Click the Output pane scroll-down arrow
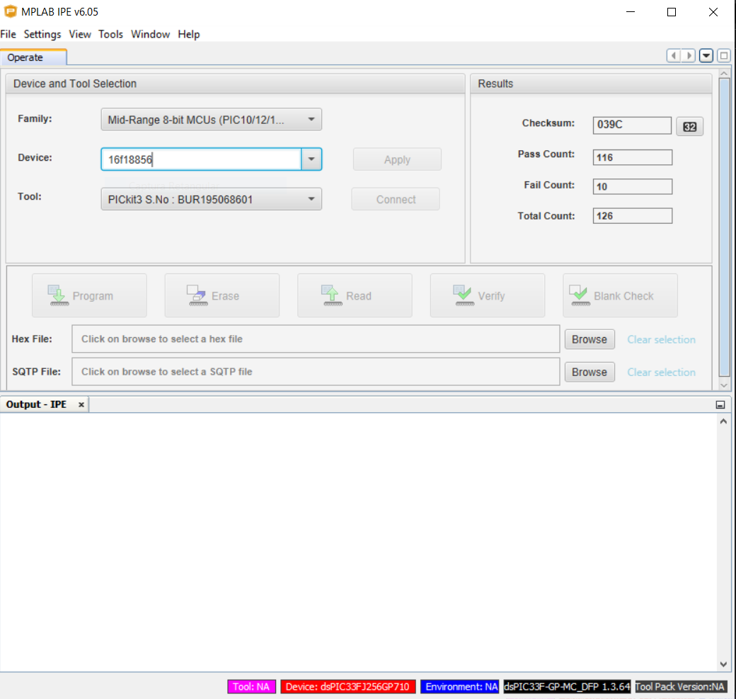Screen dimensions: 736x699 (x=723, y=664)
